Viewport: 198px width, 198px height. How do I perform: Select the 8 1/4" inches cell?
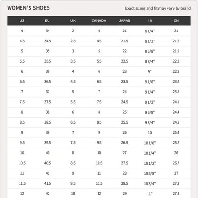click(149, 31)
